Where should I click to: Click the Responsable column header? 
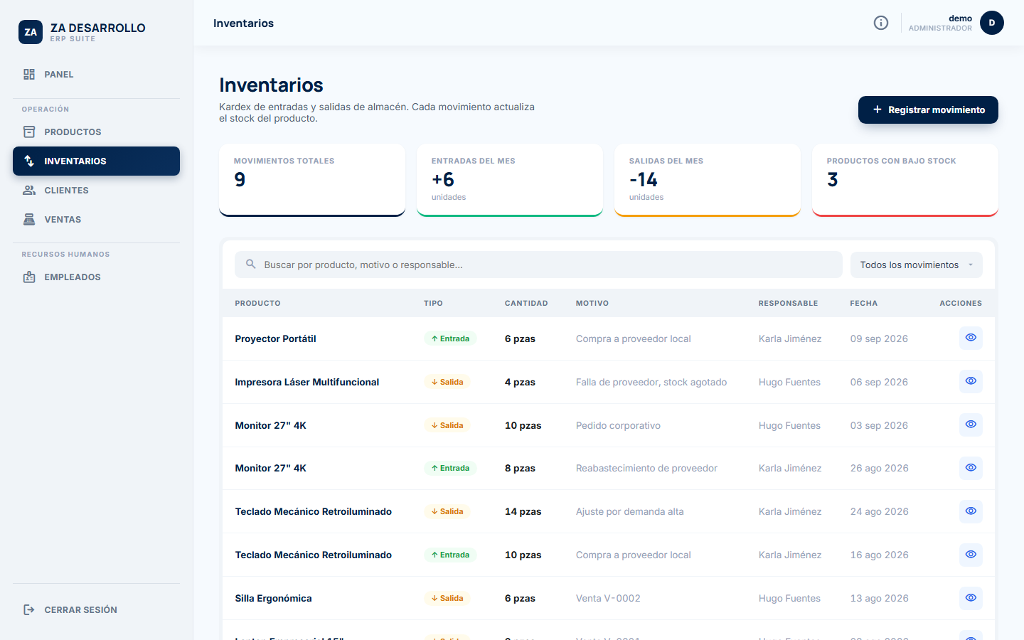click(788, 303)
